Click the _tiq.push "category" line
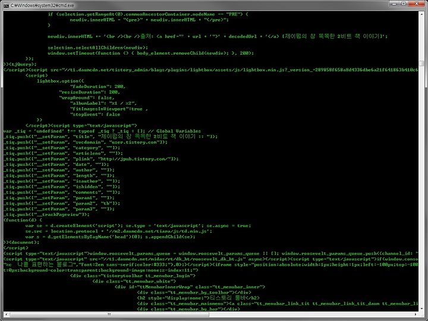 (62, 147)
